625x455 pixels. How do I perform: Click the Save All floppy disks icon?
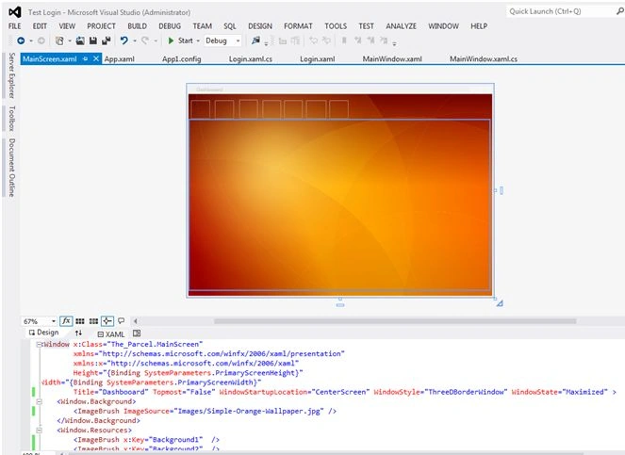pos(106,41)
